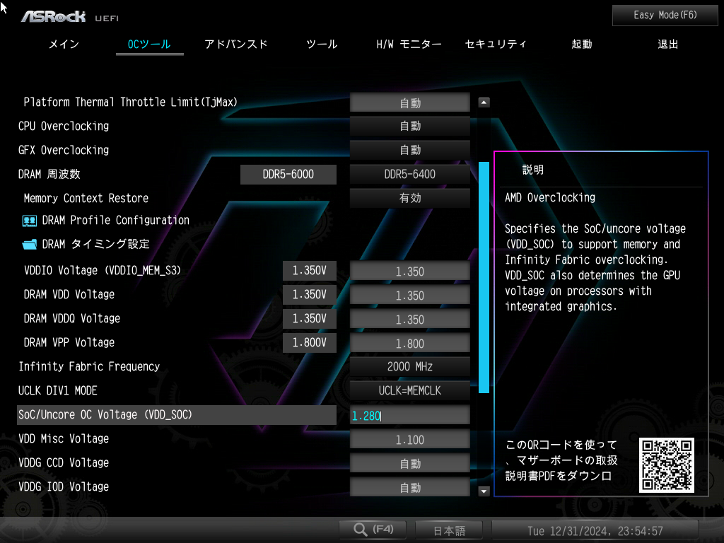
Task: Toggle Memory Context Restore 有効 option
Action: point(410,198)
